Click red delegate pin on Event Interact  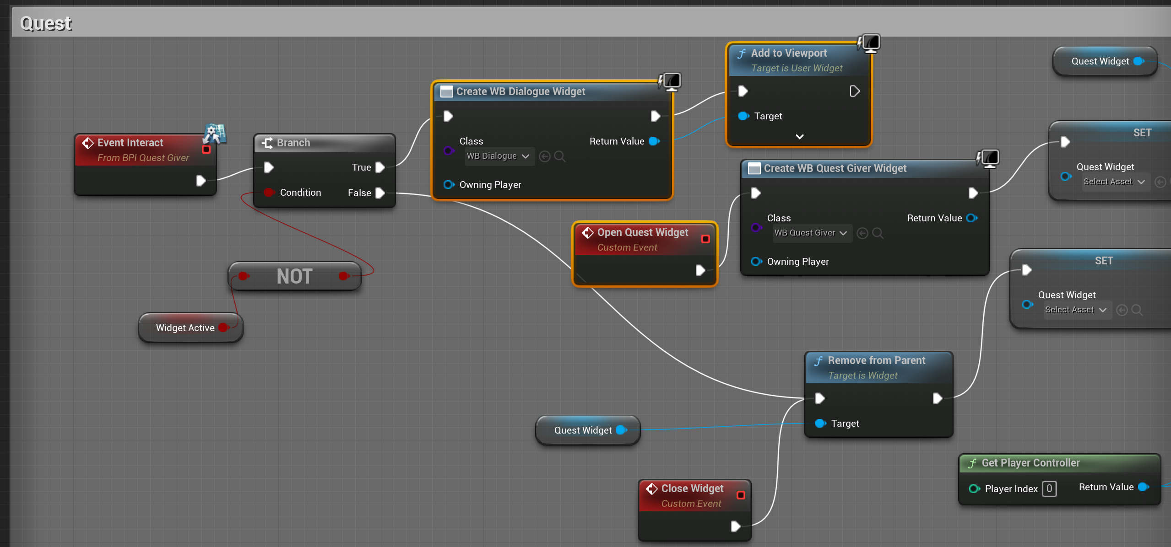click(206, 150)
